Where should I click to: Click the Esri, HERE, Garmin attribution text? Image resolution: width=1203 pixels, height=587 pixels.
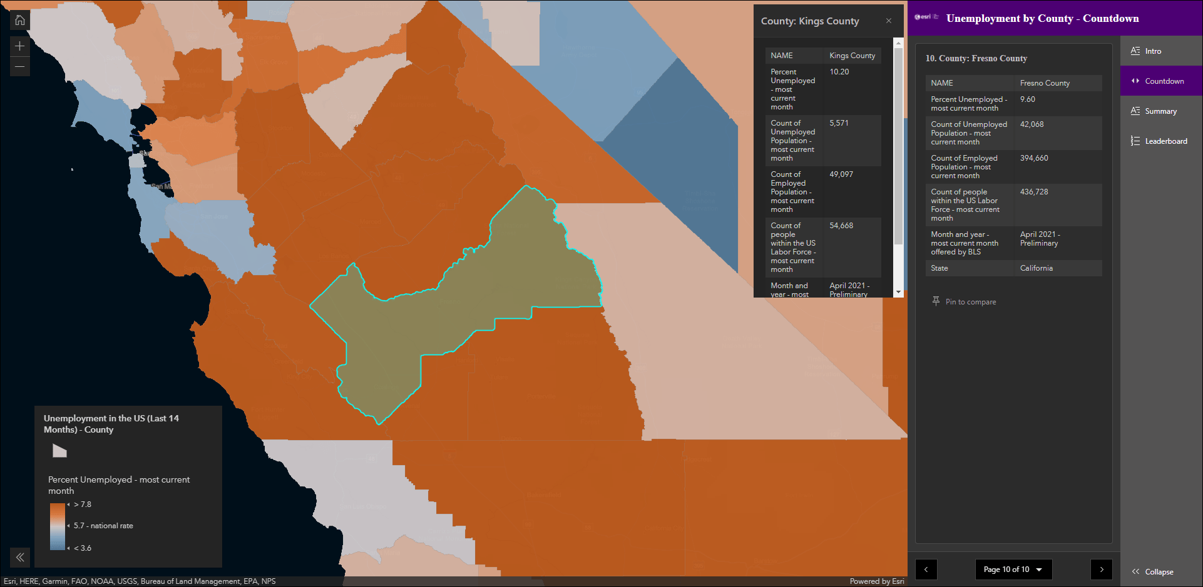[x=140, y=581]
